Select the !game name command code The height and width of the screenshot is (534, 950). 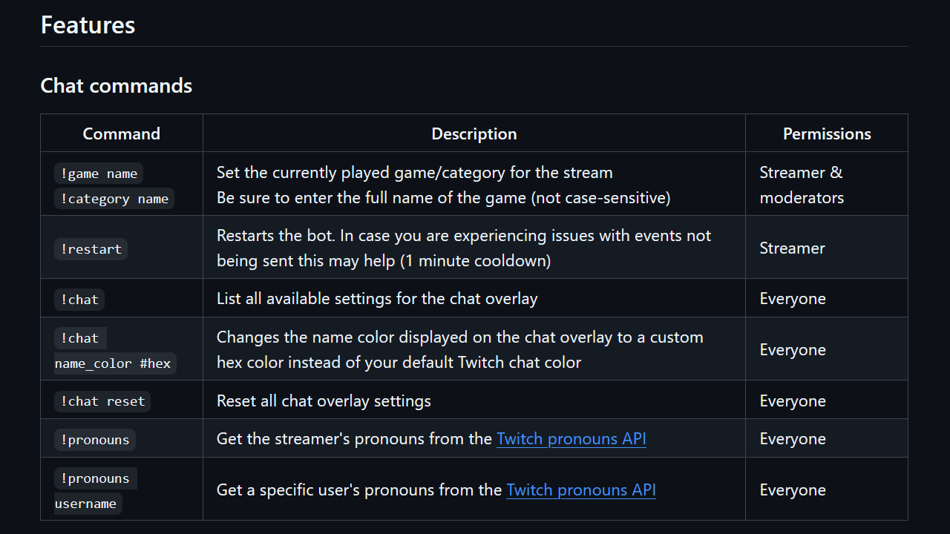(x=99, y=174)
